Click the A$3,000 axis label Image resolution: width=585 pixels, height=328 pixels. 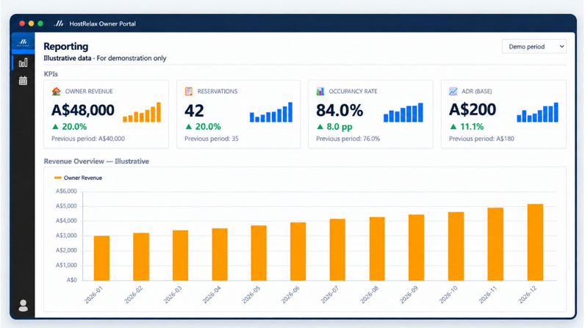[x=66, y=236]
